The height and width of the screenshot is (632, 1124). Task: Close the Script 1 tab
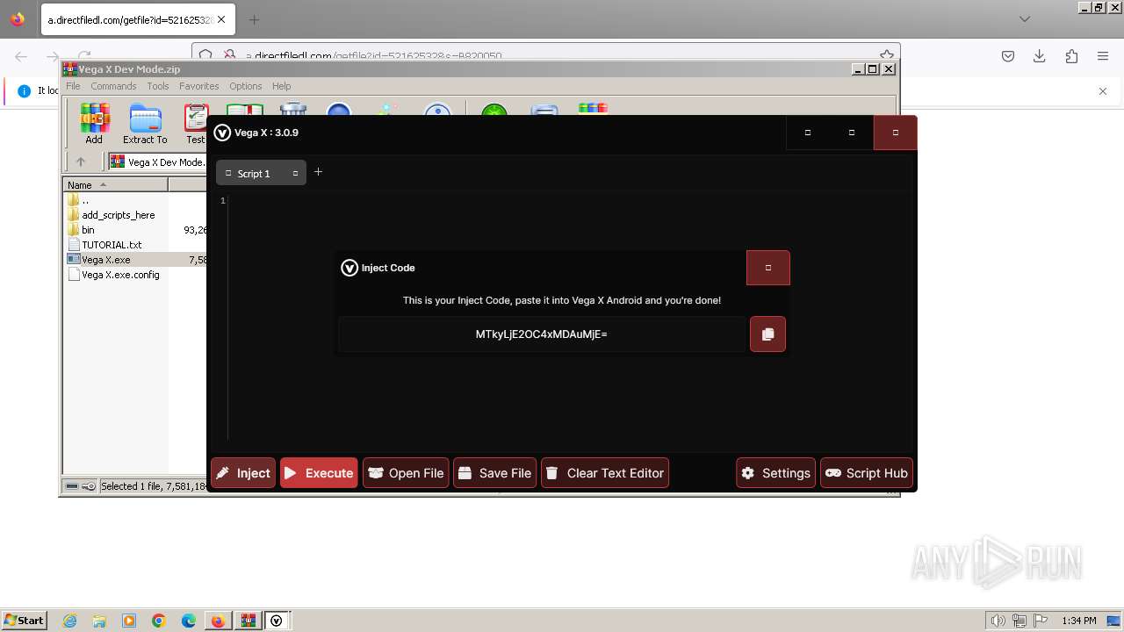(295, 174)
